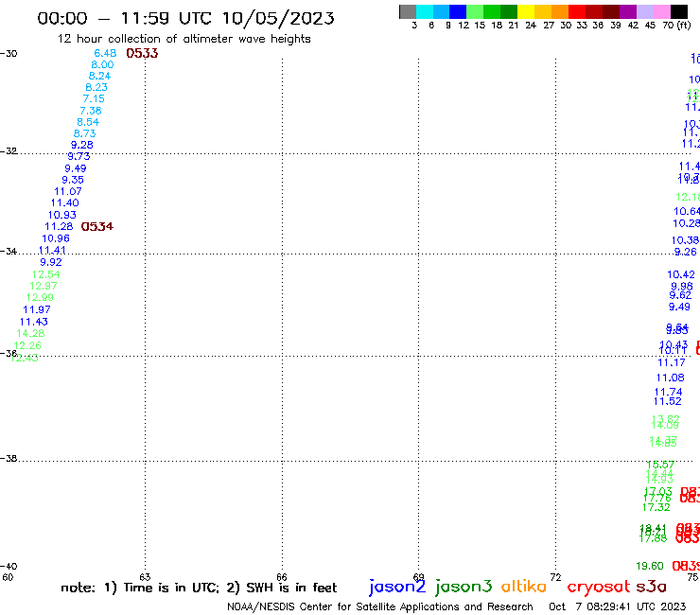Select the altika satellite legend label

(x=524, y=587)
